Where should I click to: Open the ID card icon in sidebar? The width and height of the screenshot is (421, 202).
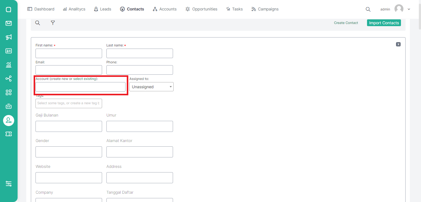(9, 51)
